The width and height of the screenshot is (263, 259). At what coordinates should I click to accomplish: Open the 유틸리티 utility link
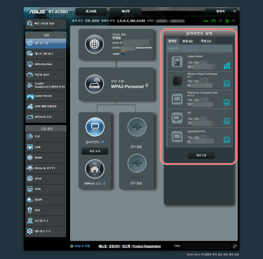pos(114,246)
